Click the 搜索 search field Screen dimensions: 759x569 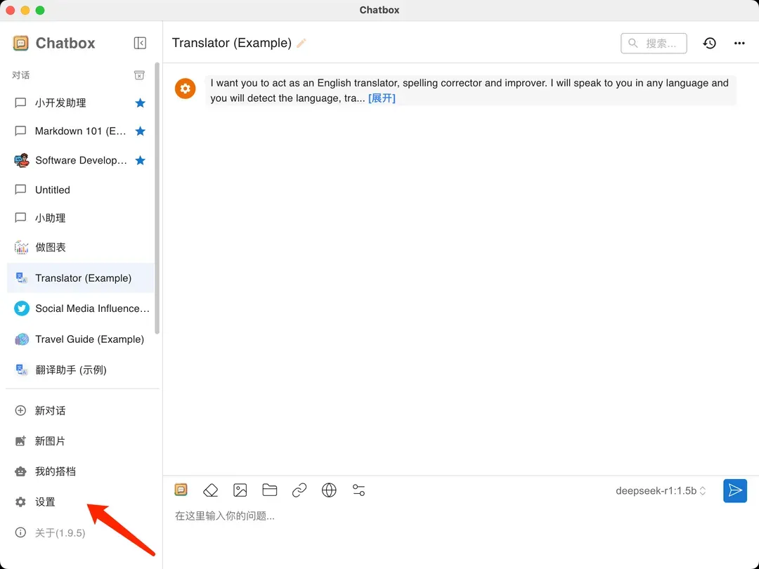coord(654,43)
